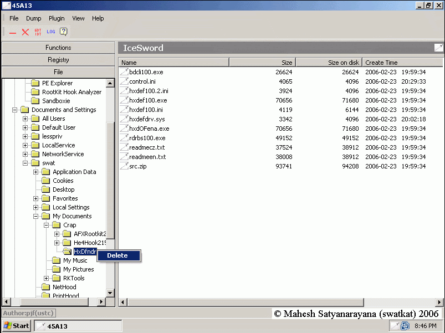The height and width of the screenshot is (333, 445).
Task: Click the Start button
Action: (16, 326)
